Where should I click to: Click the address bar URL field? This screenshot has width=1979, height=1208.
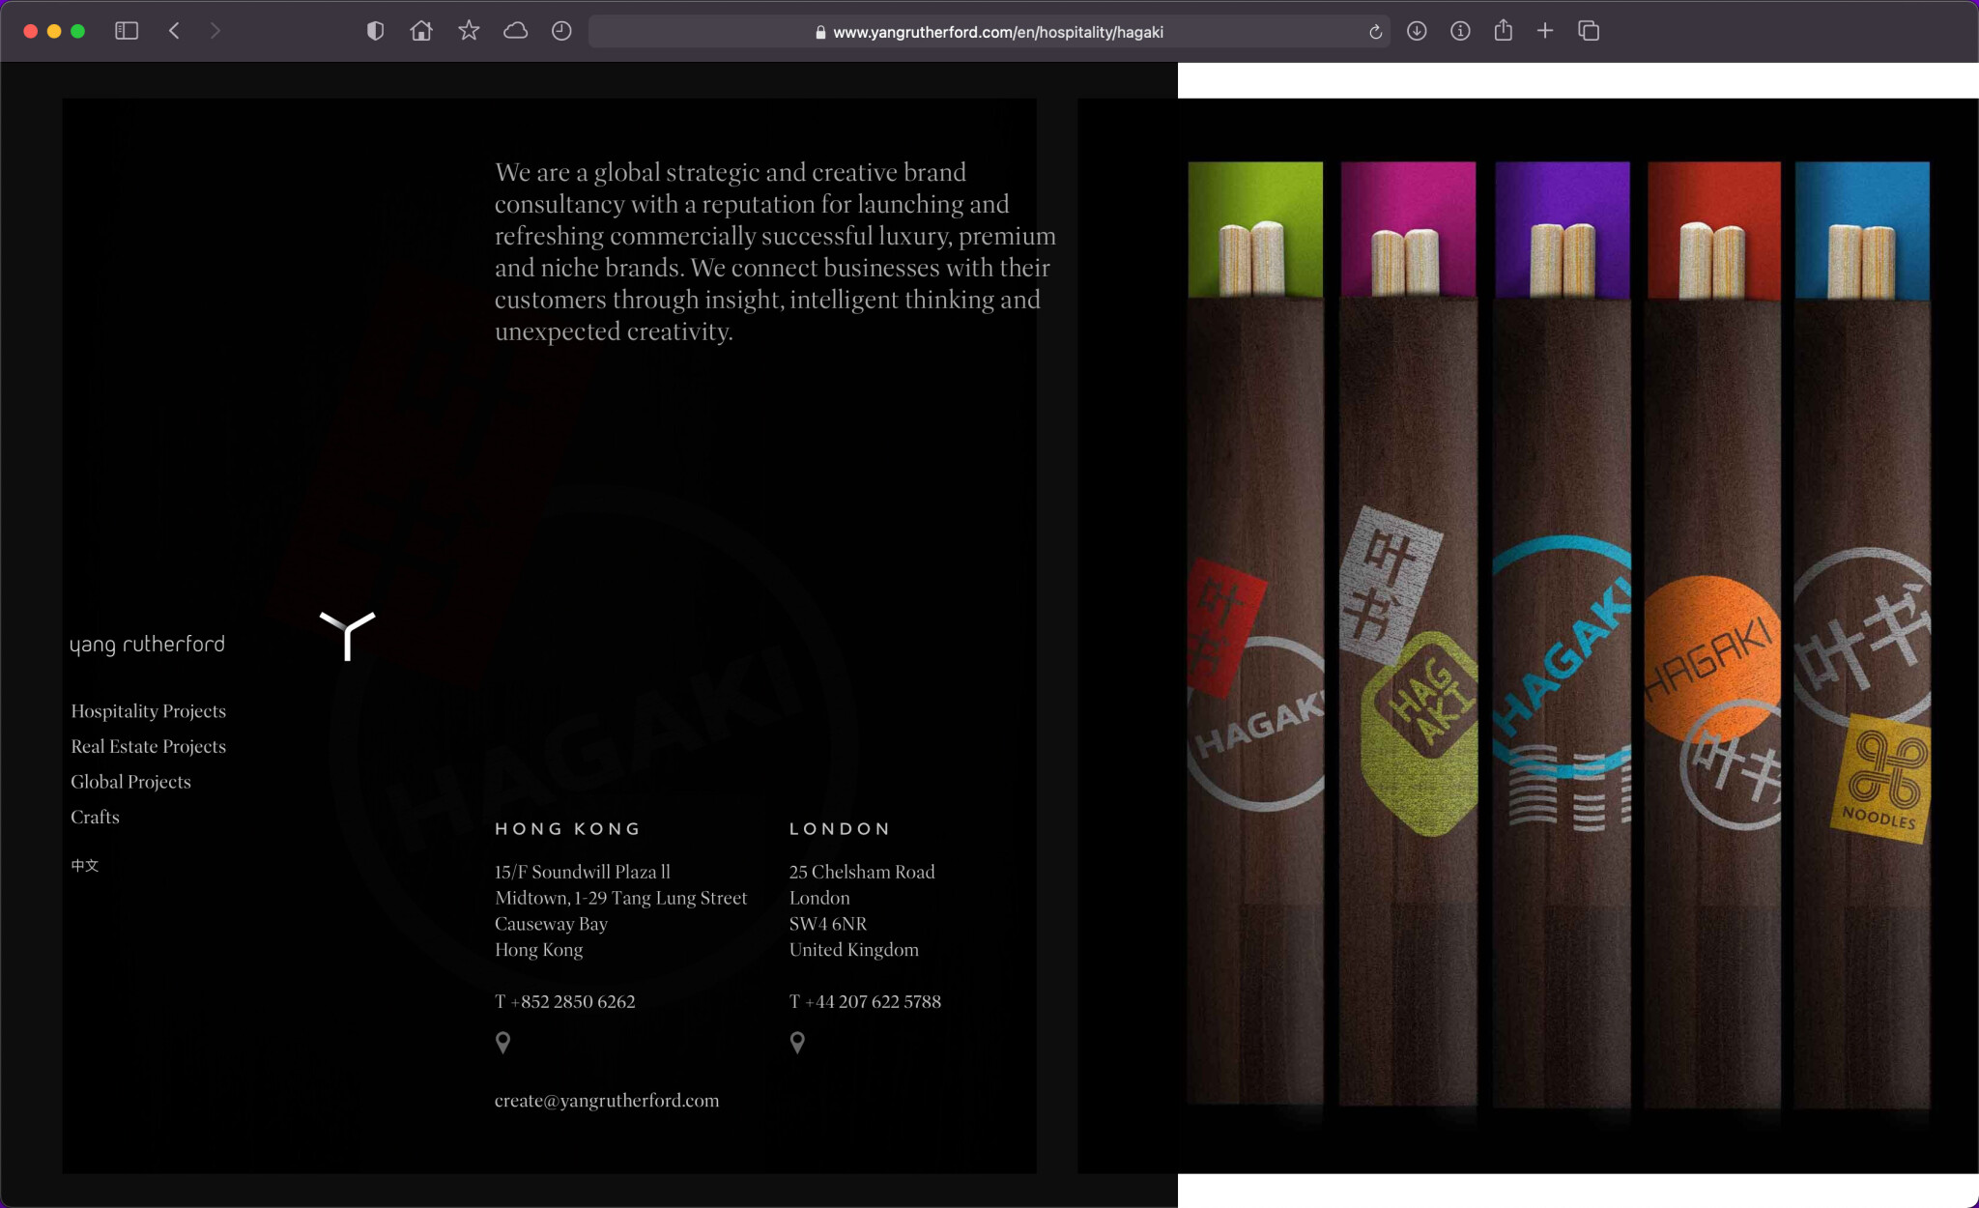[988, 32]
